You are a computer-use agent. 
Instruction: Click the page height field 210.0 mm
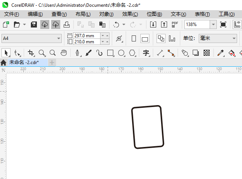pos(87,42)
